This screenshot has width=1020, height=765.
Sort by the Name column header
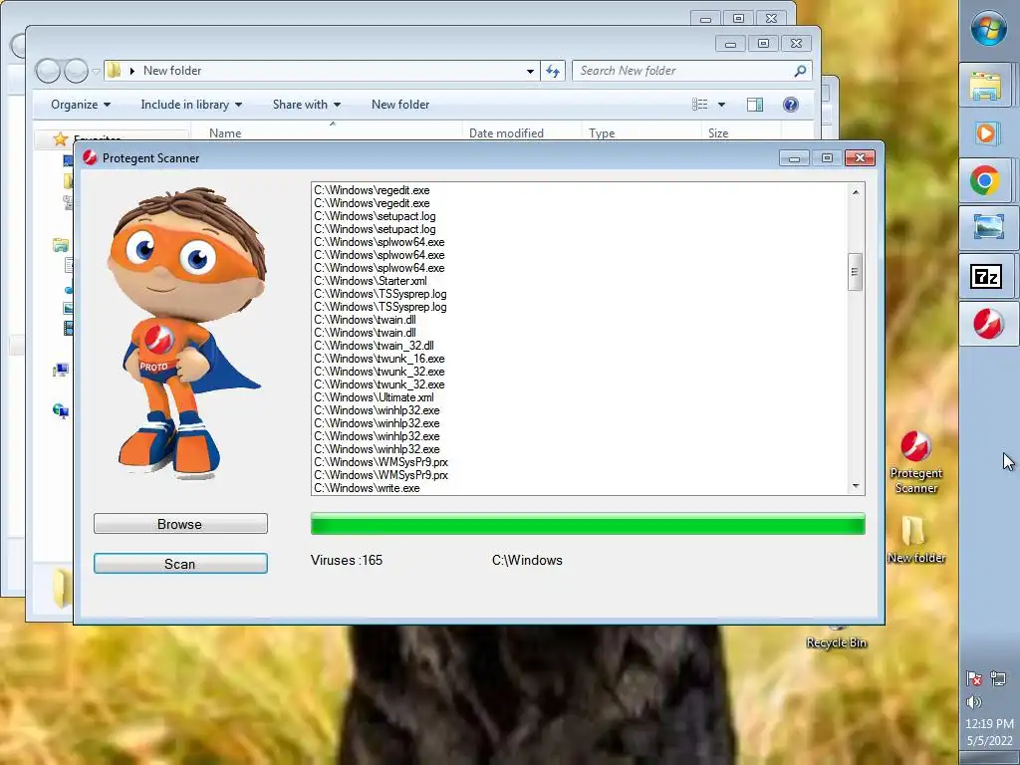coord(225,132)
